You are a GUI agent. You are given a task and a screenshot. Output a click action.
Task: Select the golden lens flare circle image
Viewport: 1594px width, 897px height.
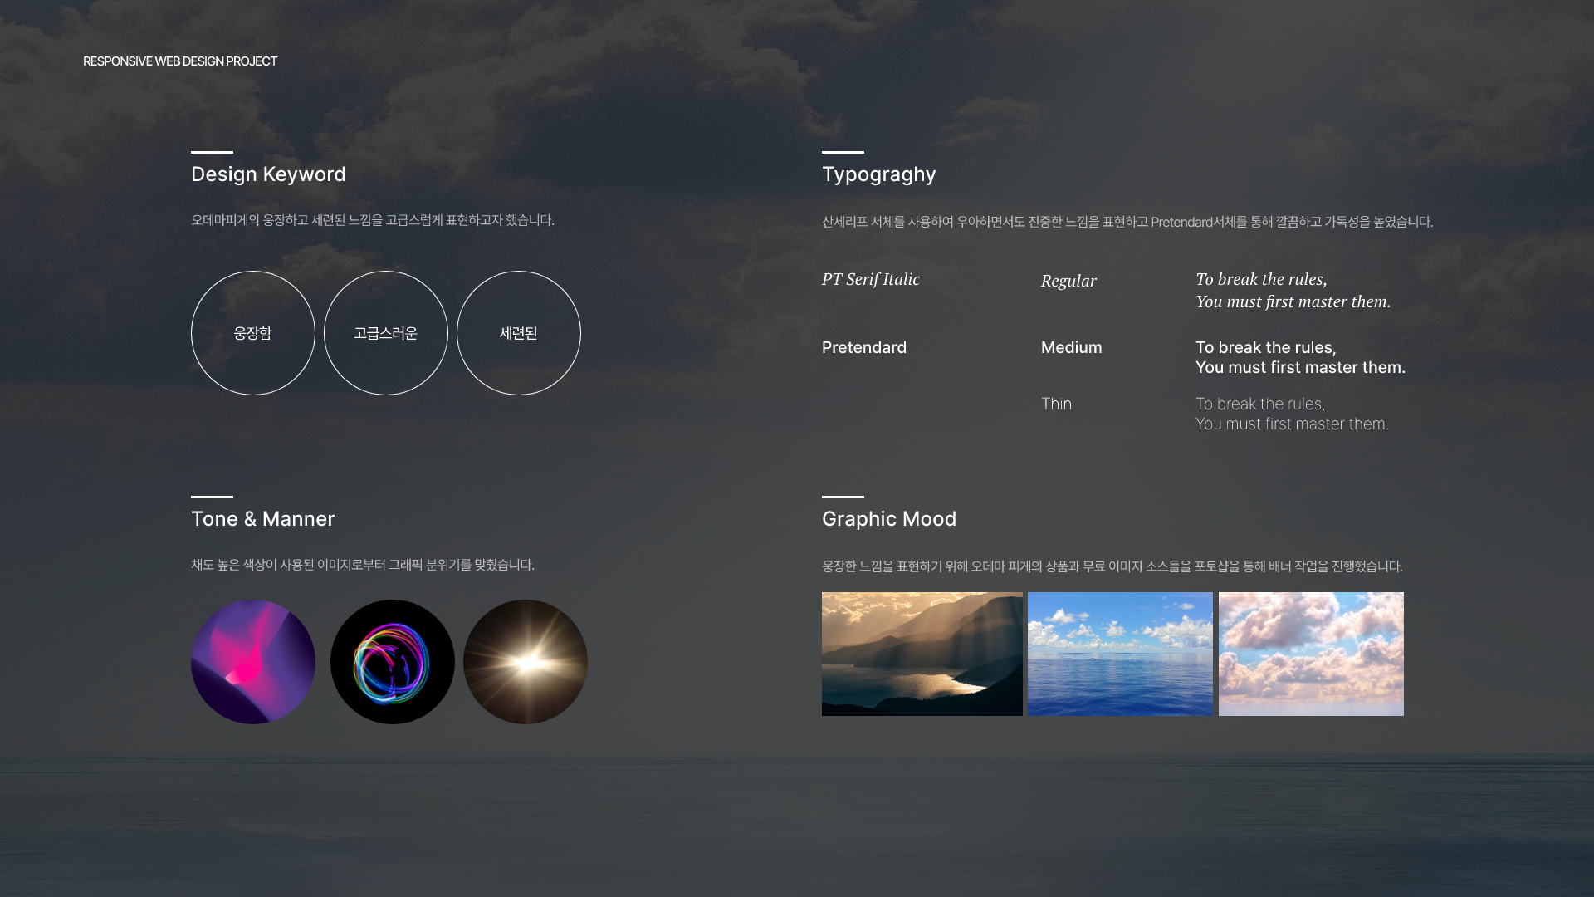(526, 662)
